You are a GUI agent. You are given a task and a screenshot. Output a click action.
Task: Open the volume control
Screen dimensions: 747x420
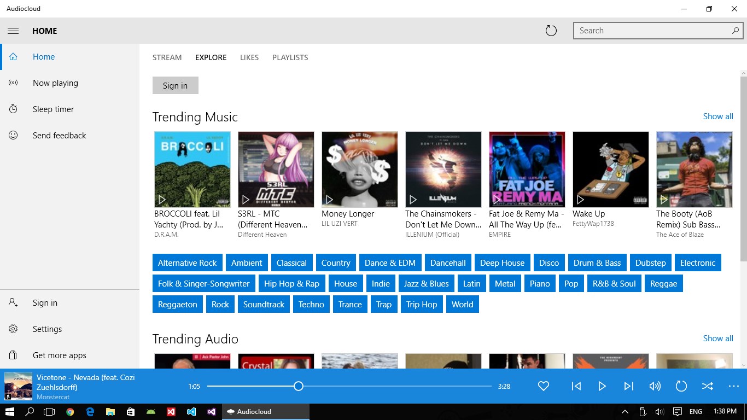pos(655,386)
